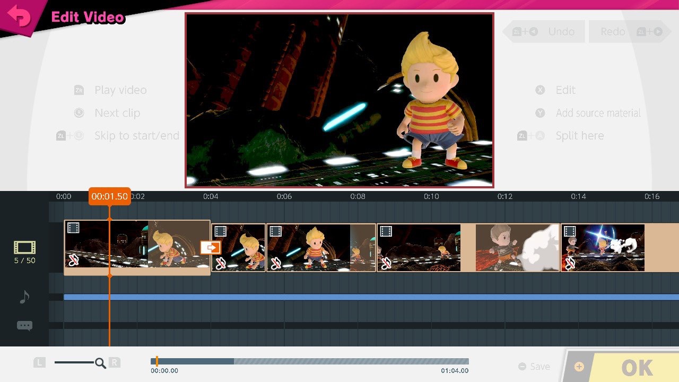679x382 pixels.
Task: Click the film icon on the first clip
Action: 74,228
